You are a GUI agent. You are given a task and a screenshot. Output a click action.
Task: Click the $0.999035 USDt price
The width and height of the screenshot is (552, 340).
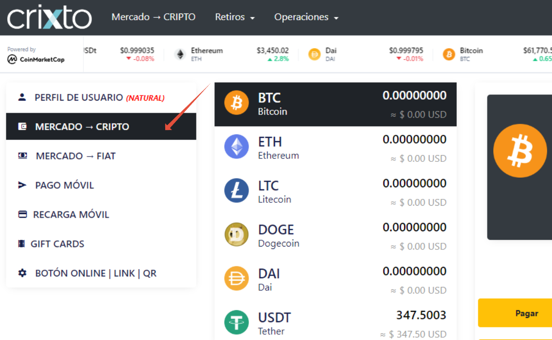coord(137,51)
